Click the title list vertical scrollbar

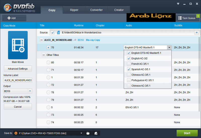[199, 74]
